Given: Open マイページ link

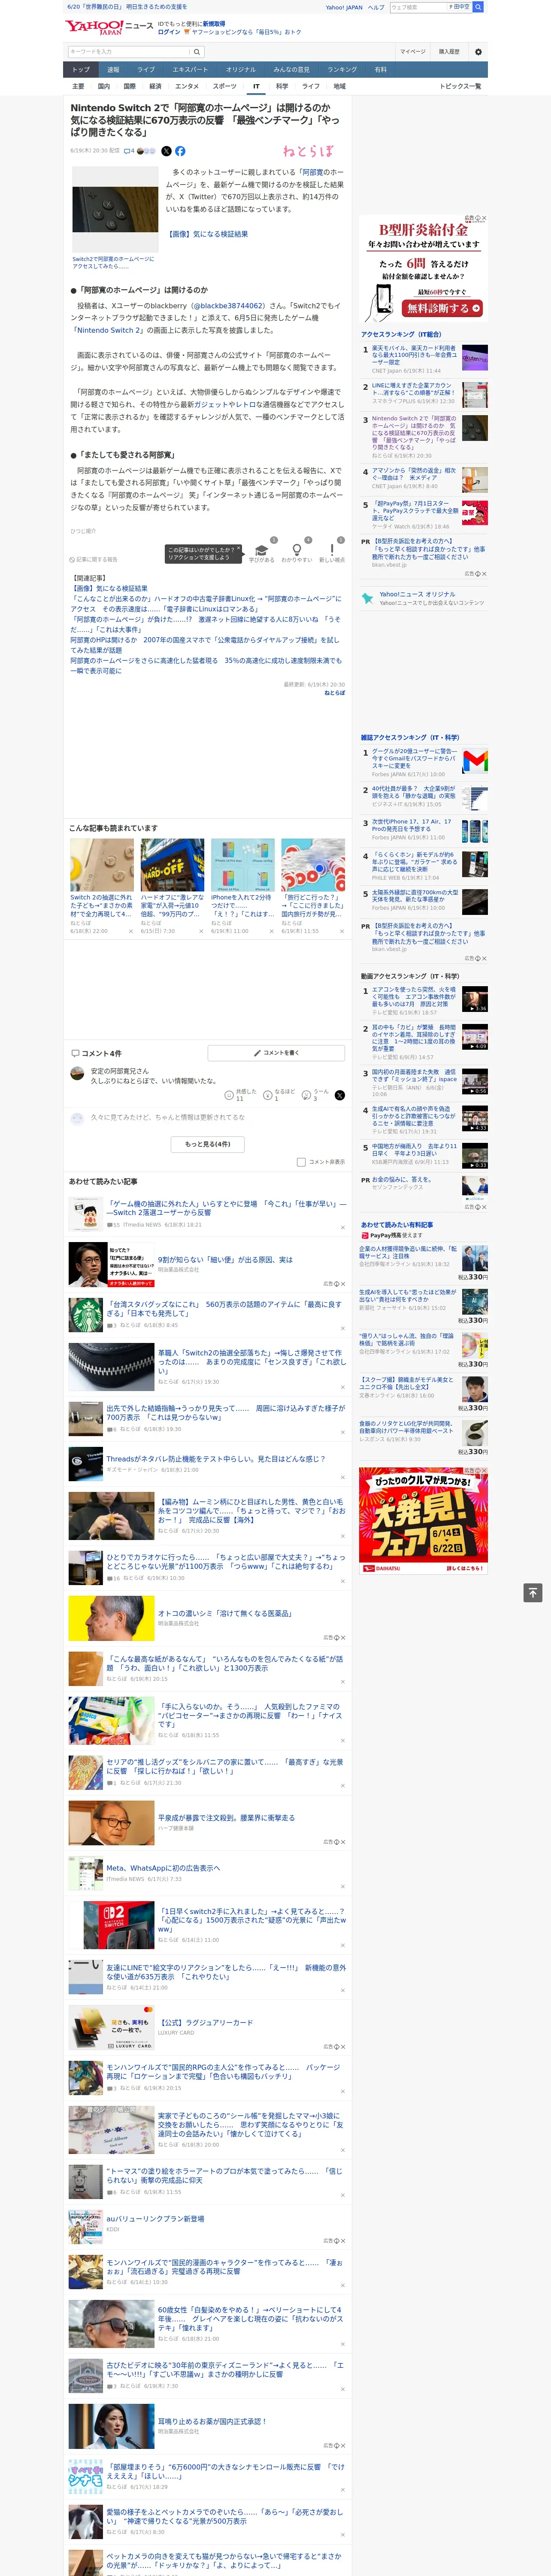Looking at the screenshot, I should pyautogui.click(x=412, y=52).
